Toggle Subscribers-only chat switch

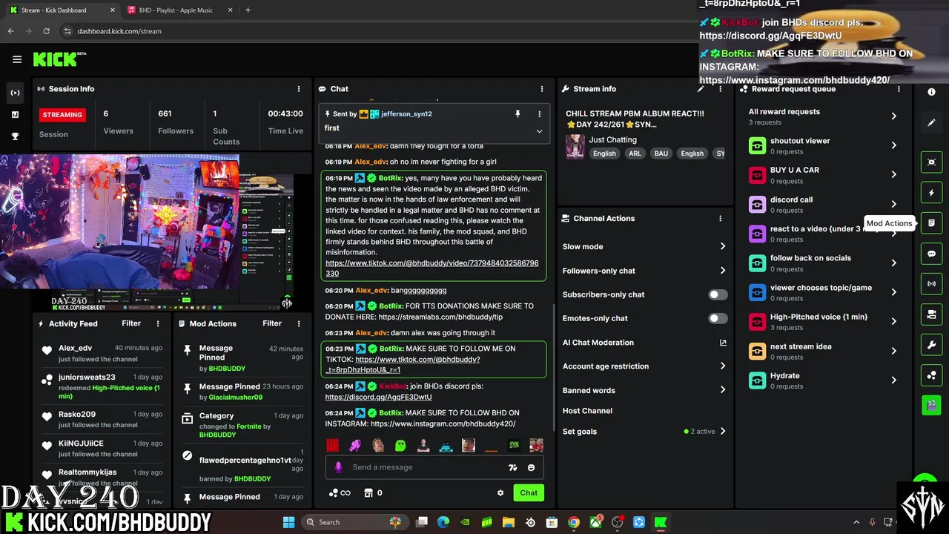(x=718, y=294)
